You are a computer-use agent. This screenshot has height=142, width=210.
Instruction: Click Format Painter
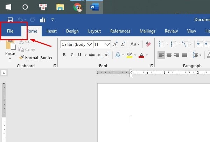click(x=36, y=58)
